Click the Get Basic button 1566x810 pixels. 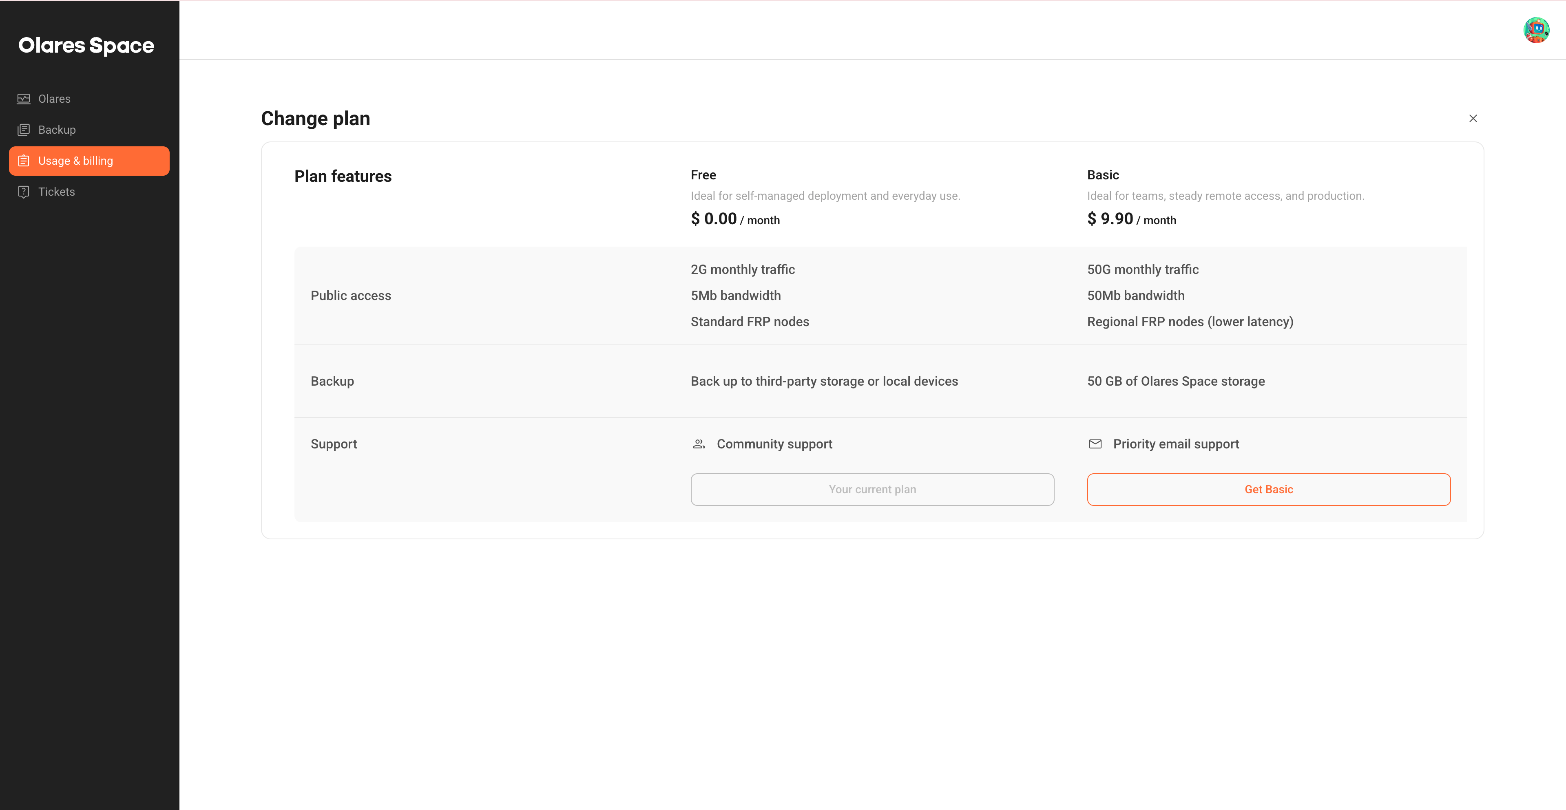click(1269, 490)
